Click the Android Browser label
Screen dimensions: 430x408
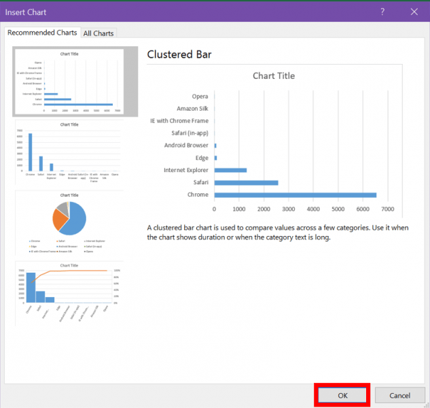point(186,146)
